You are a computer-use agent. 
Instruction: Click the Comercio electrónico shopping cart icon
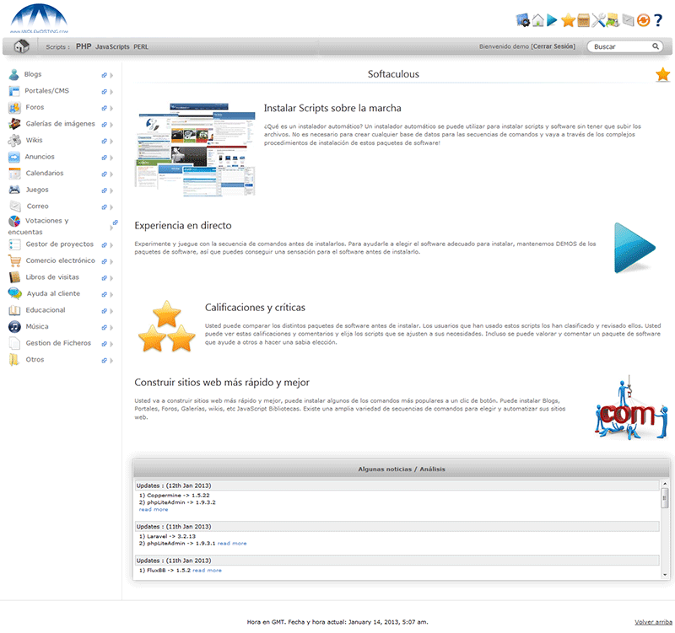pos(14,261)
